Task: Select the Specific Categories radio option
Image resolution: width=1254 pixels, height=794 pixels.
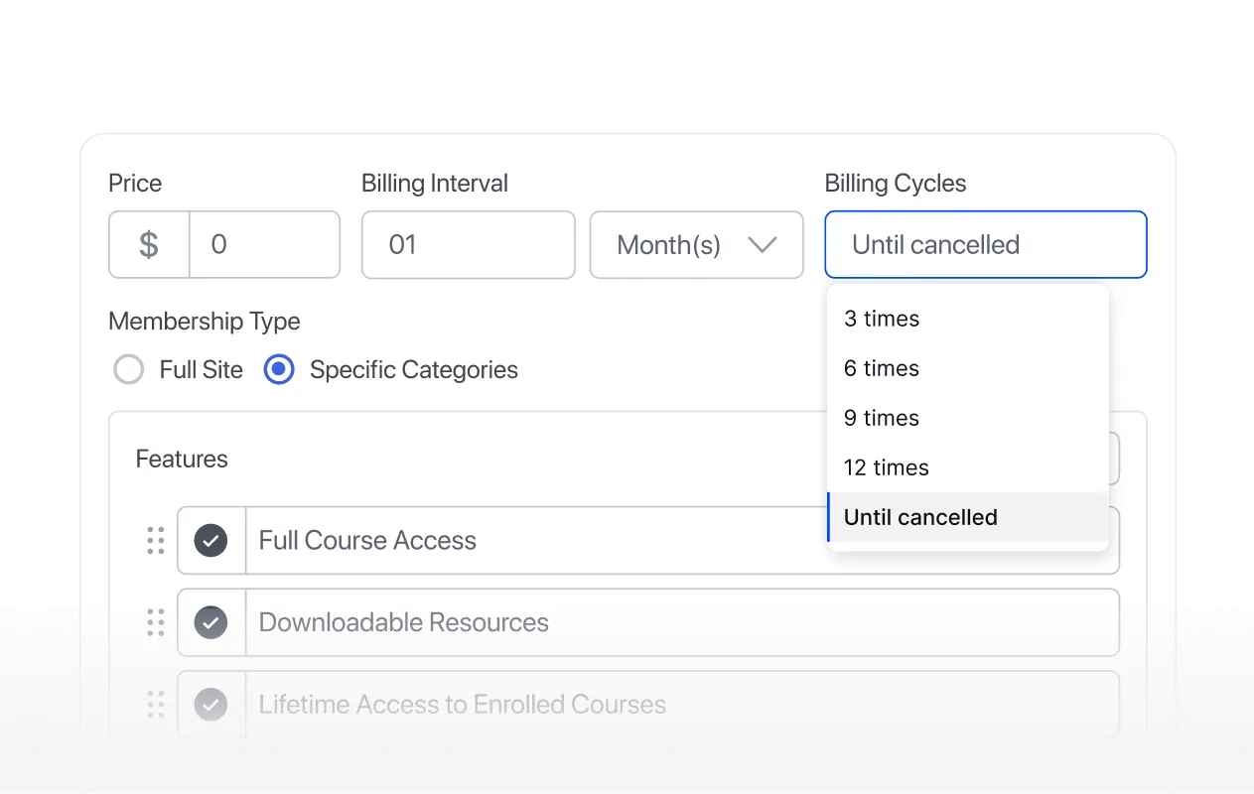Action: [x=279, y=370]
